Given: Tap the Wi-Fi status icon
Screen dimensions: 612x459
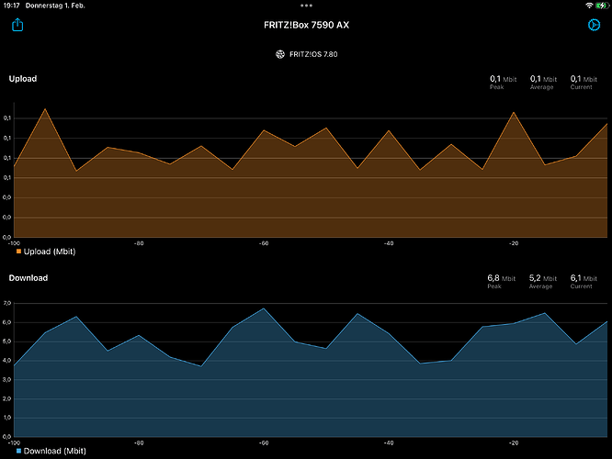Looking at the screenshot, I should click(x=589, y=6).
